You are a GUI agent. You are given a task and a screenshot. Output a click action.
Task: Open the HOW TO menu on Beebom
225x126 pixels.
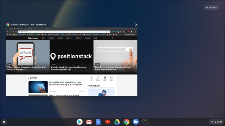pos(60,38)
